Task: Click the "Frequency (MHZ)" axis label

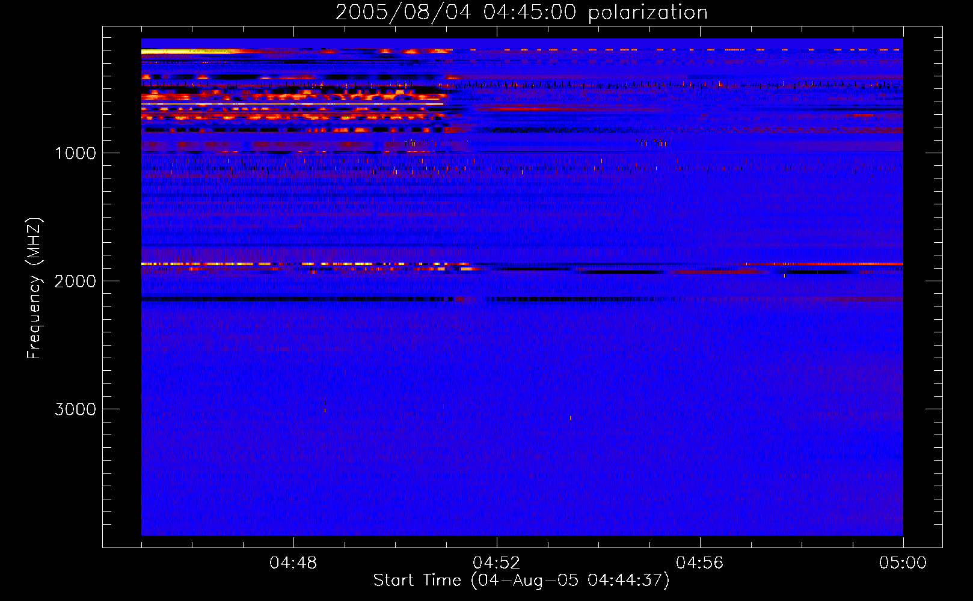Action: 34,288
